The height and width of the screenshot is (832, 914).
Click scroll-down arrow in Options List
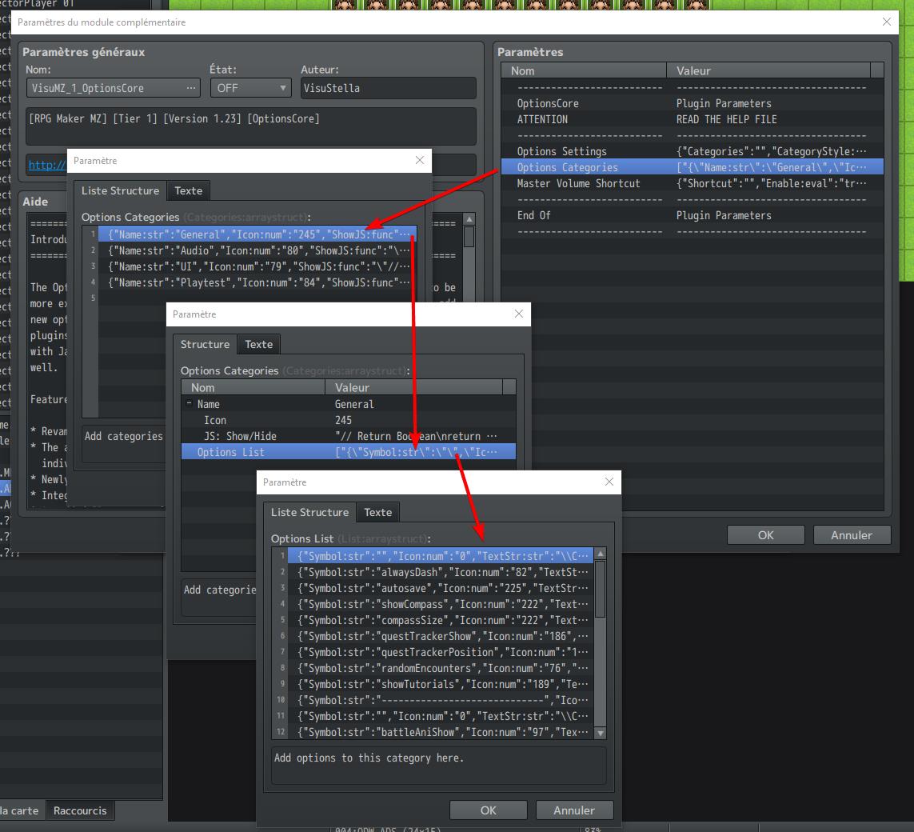(601, 733)
